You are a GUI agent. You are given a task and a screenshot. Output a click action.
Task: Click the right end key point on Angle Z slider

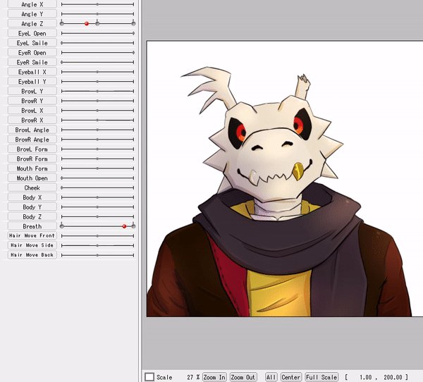pos(133,23)
